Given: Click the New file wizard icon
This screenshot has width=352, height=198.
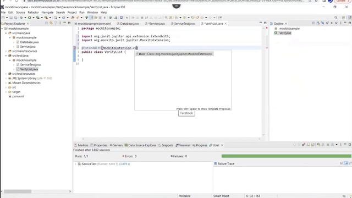Looking at the screenshot, I should 3,18.
